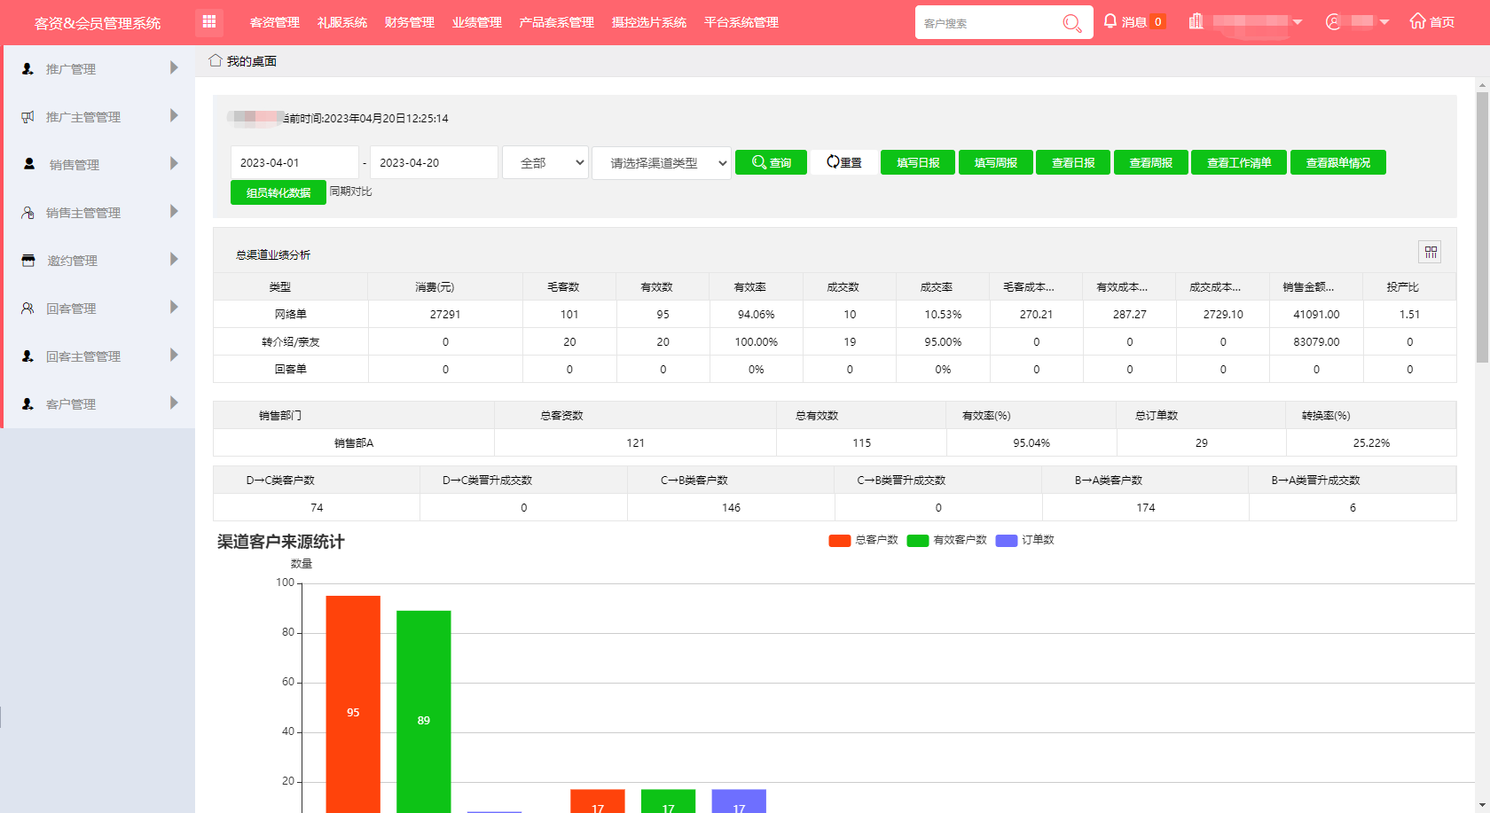Click the green bar labeled 89
The image size is (1490, 813).
(424, 712)
